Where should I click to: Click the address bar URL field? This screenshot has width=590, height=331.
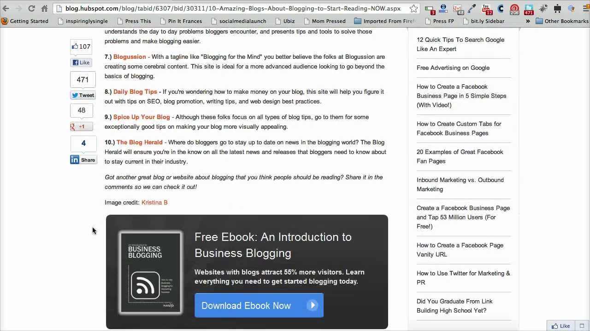coord(233,8)
